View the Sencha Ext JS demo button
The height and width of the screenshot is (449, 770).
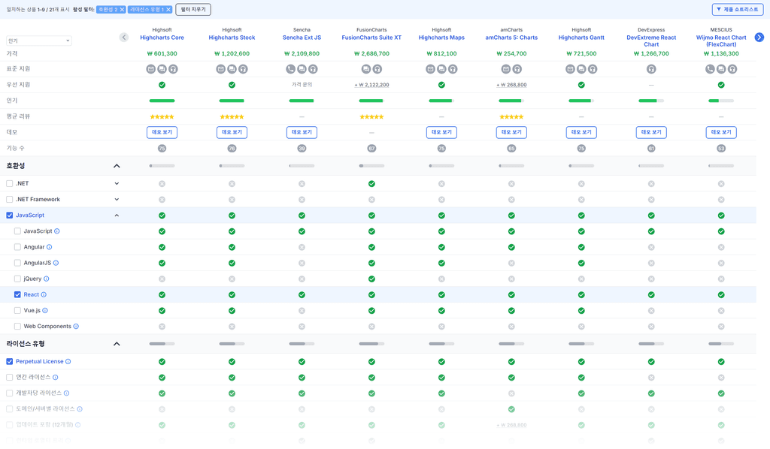[x=302, y=132]
